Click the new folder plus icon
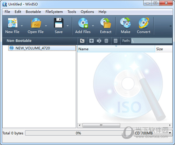Screen dimensions: 175x145 tap(91, 41)
